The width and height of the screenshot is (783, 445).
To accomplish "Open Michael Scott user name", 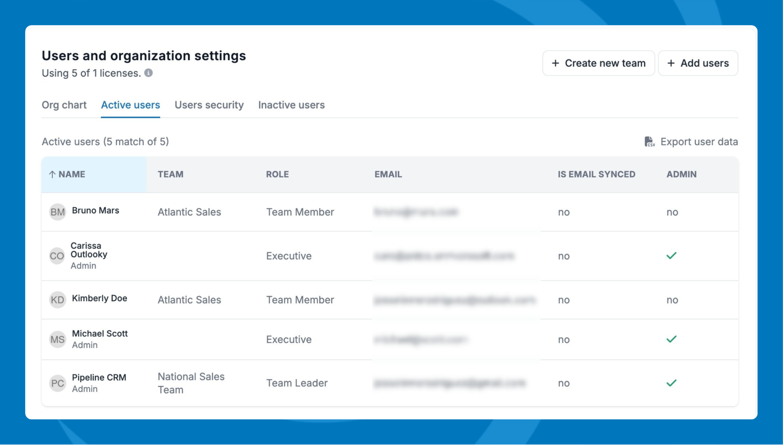I will (x=100, y=334).
